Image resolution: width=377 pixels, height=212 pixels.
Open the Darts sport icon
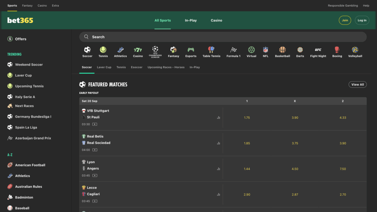tap(300, 50)
